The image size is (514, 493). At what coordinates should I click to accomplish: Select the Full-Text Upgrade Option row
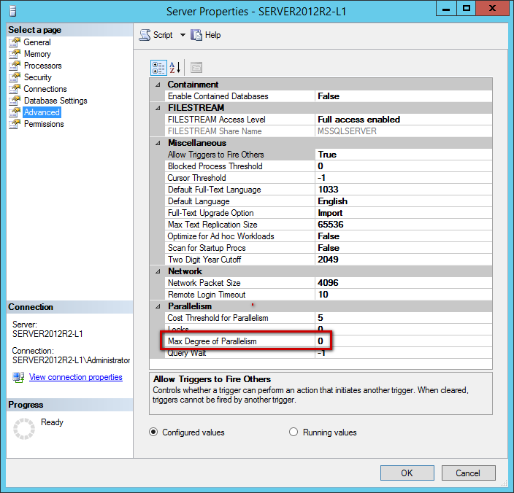click(328, 213)
